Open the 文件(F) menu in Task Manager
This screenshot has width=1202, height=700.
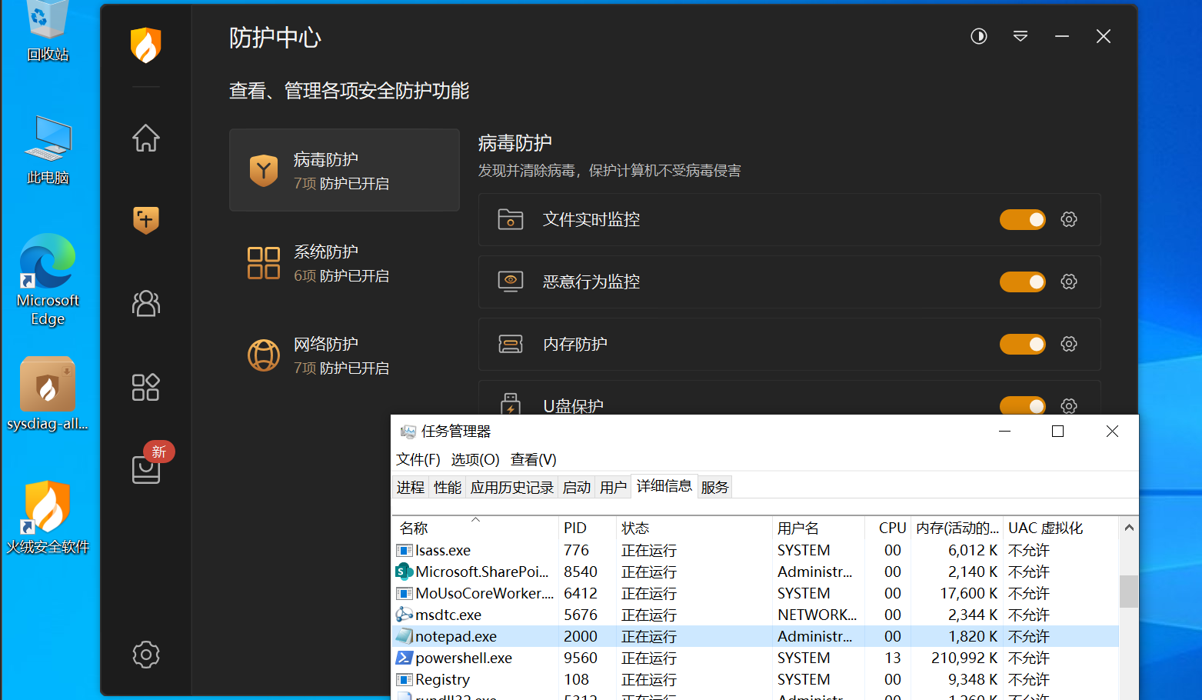coord(418,460)
